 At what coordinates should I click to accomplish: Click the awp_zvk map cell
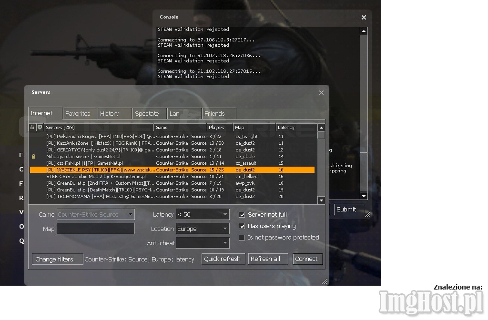pyautogui.click(x=245, y=183)
